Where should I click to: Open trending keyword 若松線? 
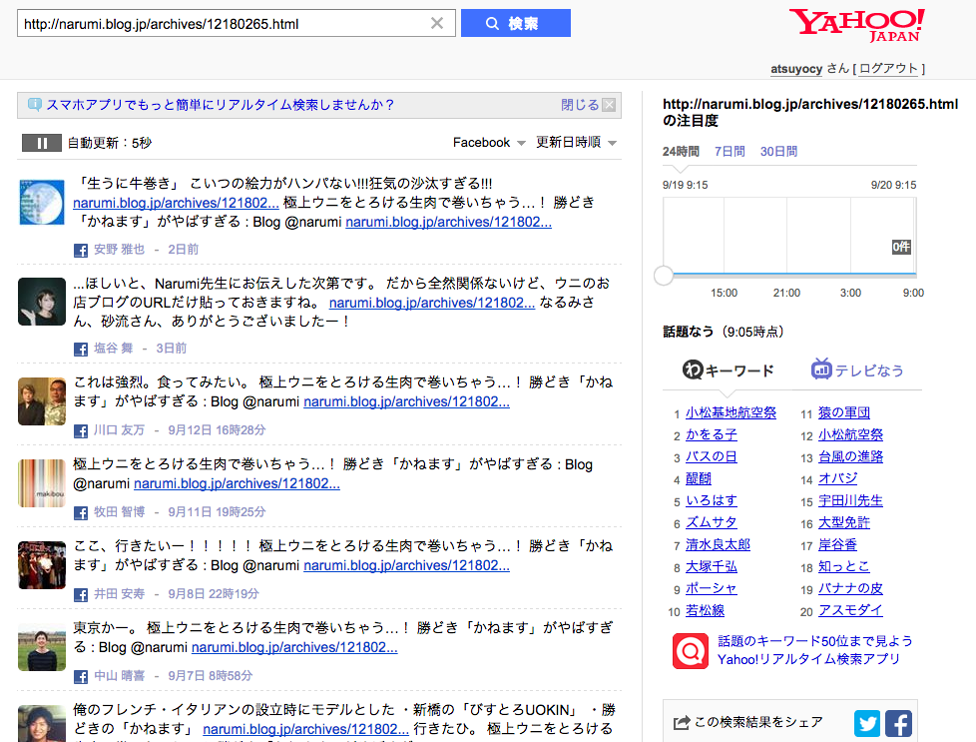click(x=705, y=610)
